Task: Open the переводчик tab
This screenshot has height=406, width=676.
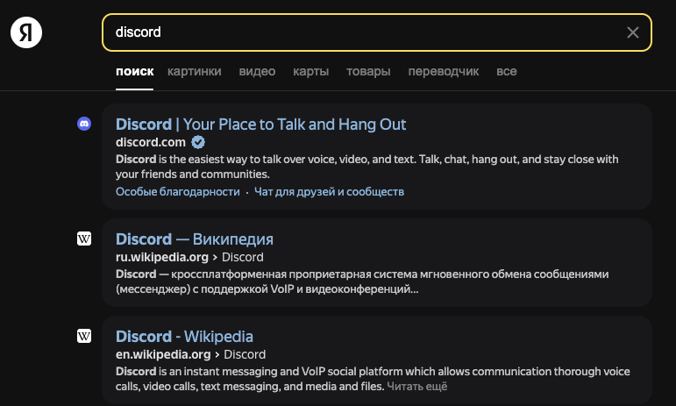Action: (443, 71)
